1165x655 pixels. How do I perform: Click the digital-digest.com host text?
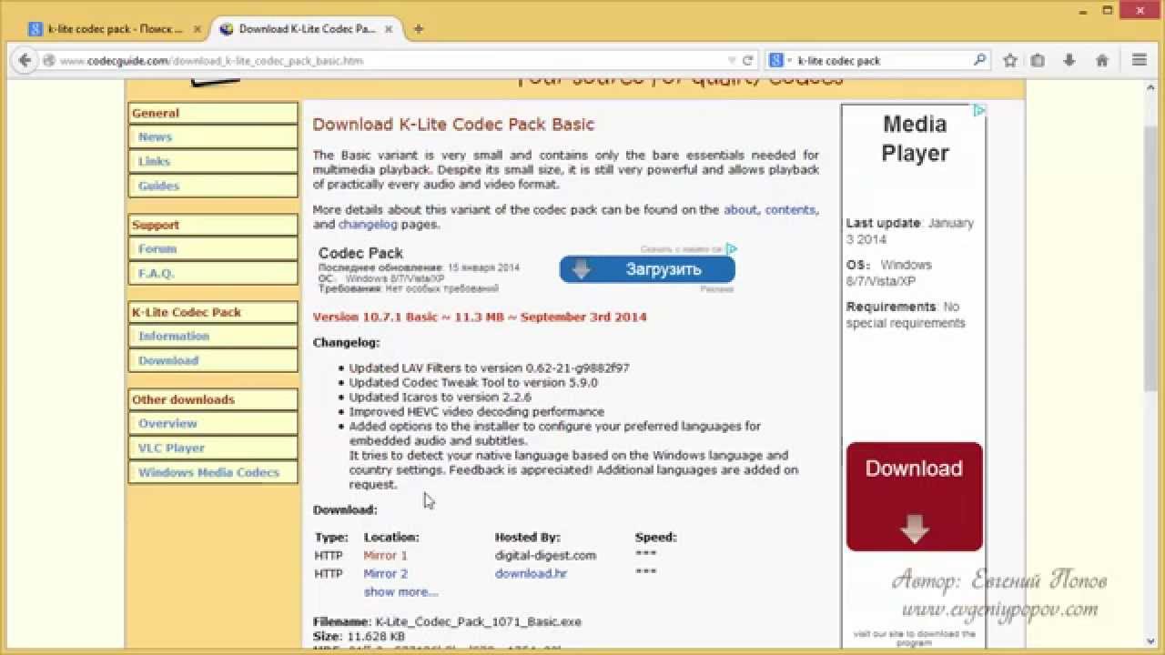click(x=545, y=556)
